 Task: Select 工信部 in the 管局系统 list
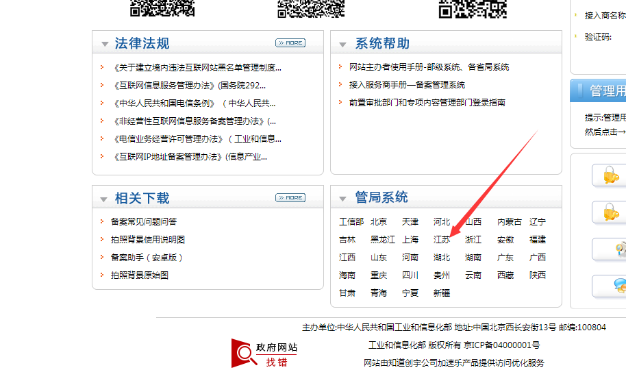pyautogui.click(x=351, y=222)
